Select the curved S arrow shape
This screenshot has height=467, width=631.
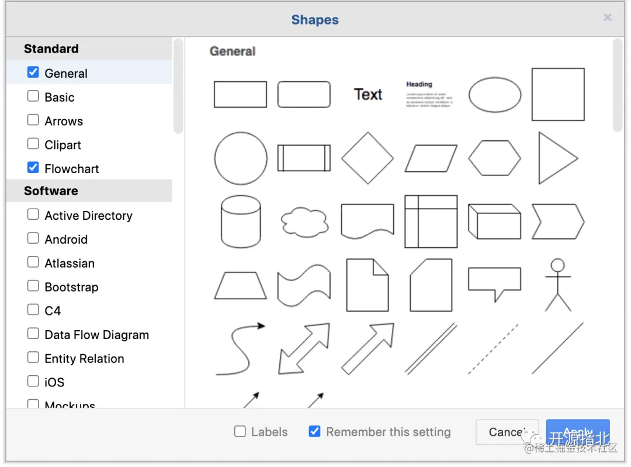click(x=240, y=349)
